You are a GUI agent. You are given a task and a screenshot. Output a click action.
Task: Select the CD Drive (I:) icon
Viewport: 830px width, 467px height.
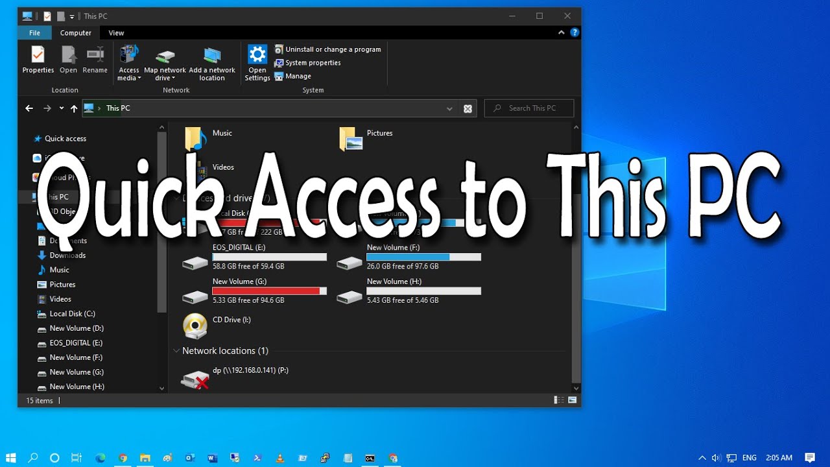(x=195, y=326)
